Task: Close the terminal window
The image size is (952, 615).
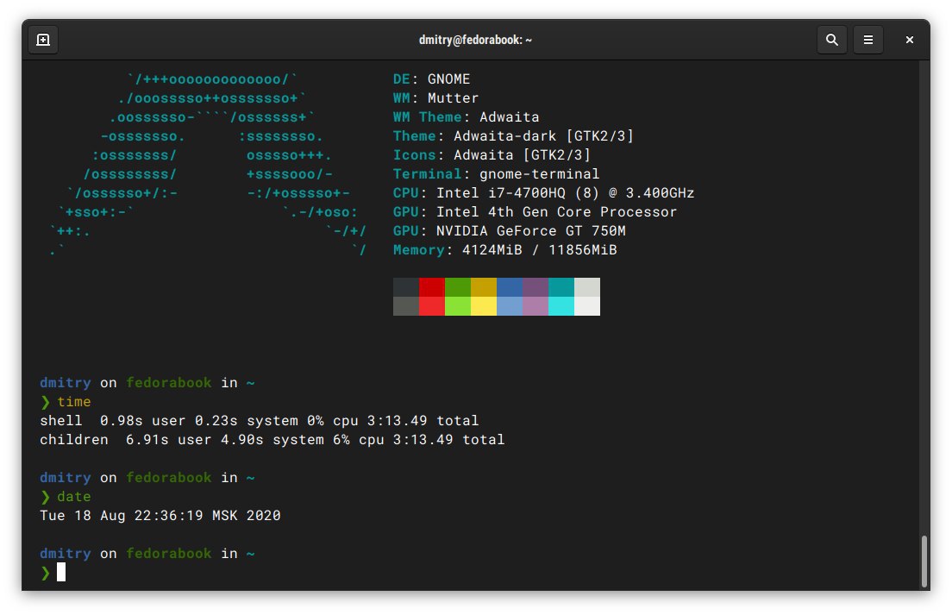Action: point(909,40)
